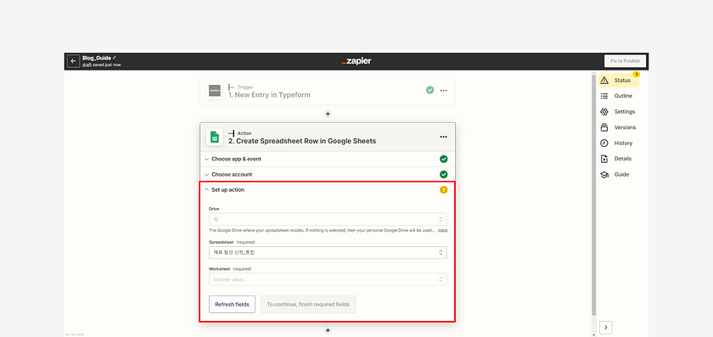The image size is (713, 337).
Task: Open the Settings panel
Action: coord(619,112)
